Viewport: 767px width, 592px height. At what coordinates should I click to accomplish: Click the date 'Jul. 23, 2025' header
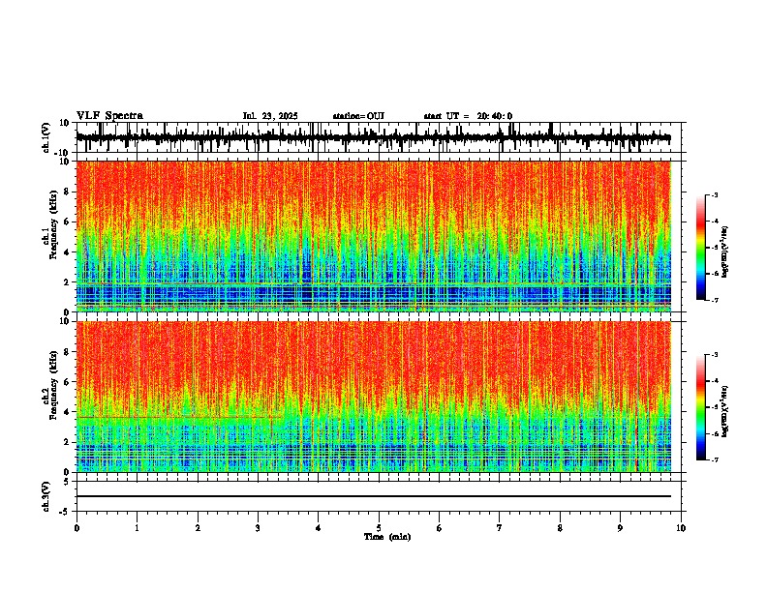[270, 116]
